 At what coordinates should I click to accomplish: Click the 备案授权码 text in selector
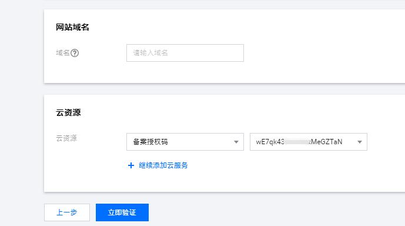[150, 142]
